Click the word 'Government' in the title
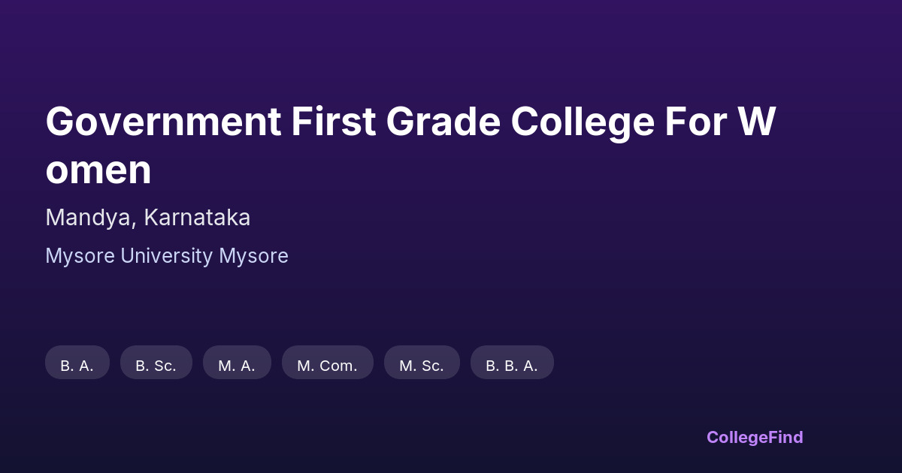The image size is (902, 473). [x=163, y=122]
